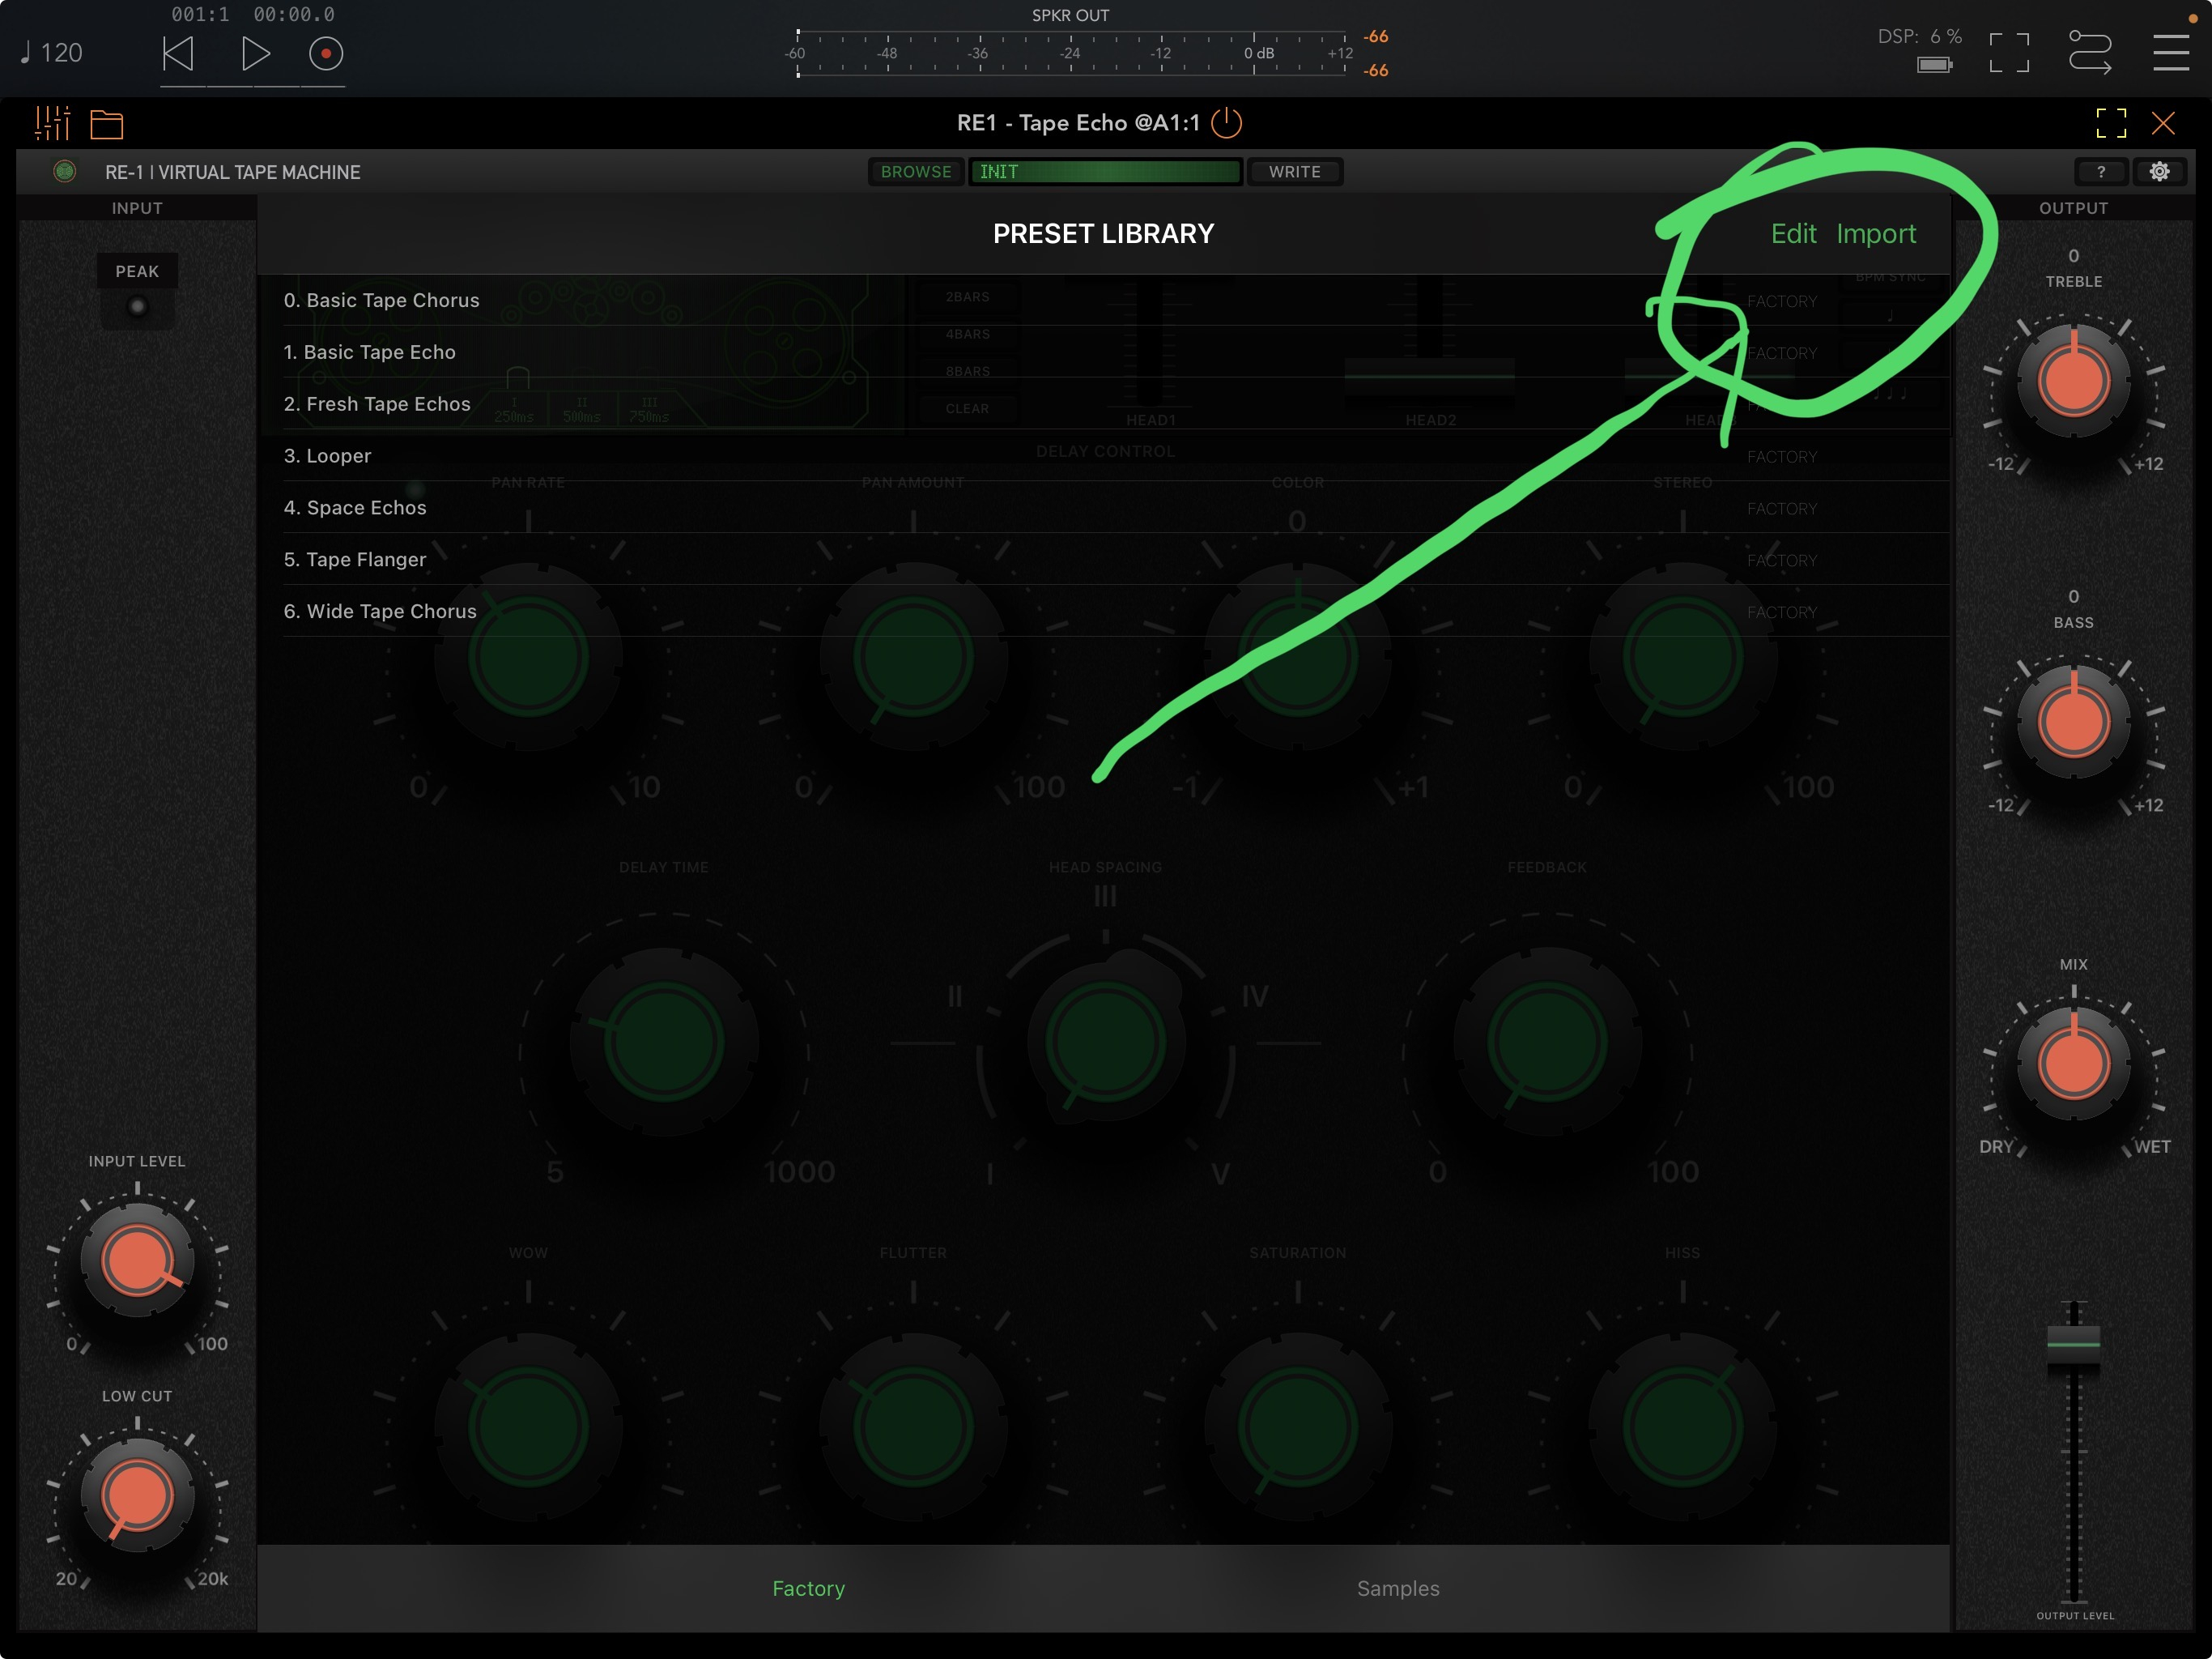This screenshot has width=2212, height=1659.
Task: Click the question mark help button
Action: pyautogui.click(x=2100, y=172)
